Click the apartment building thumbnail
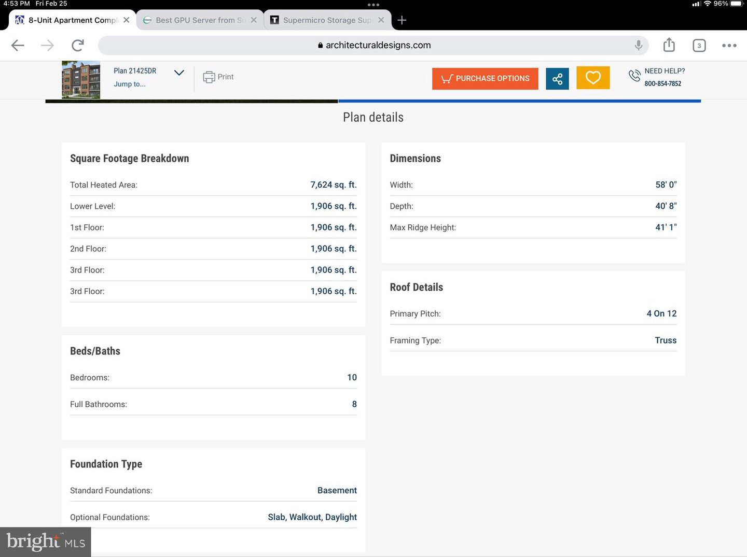Image resolution: width=747 pixels, height=557 pixels. click(x=81, y=80)
